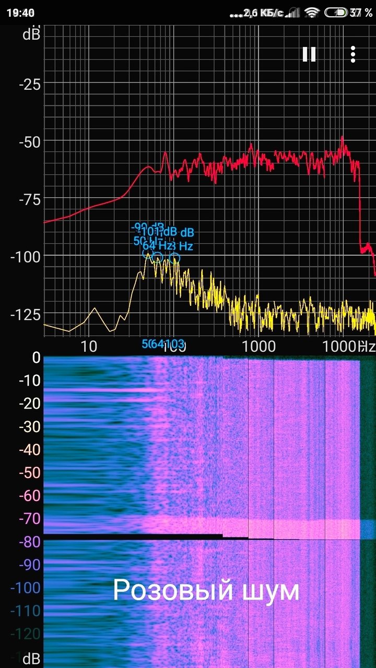Screen dimensions: 376x668
Task: Select the 64 Hz peak marker circle
Action: tap(158, 257)
